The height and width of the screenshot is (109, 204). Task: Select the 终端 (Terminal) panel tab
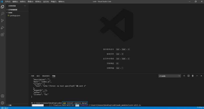[54, 76]
